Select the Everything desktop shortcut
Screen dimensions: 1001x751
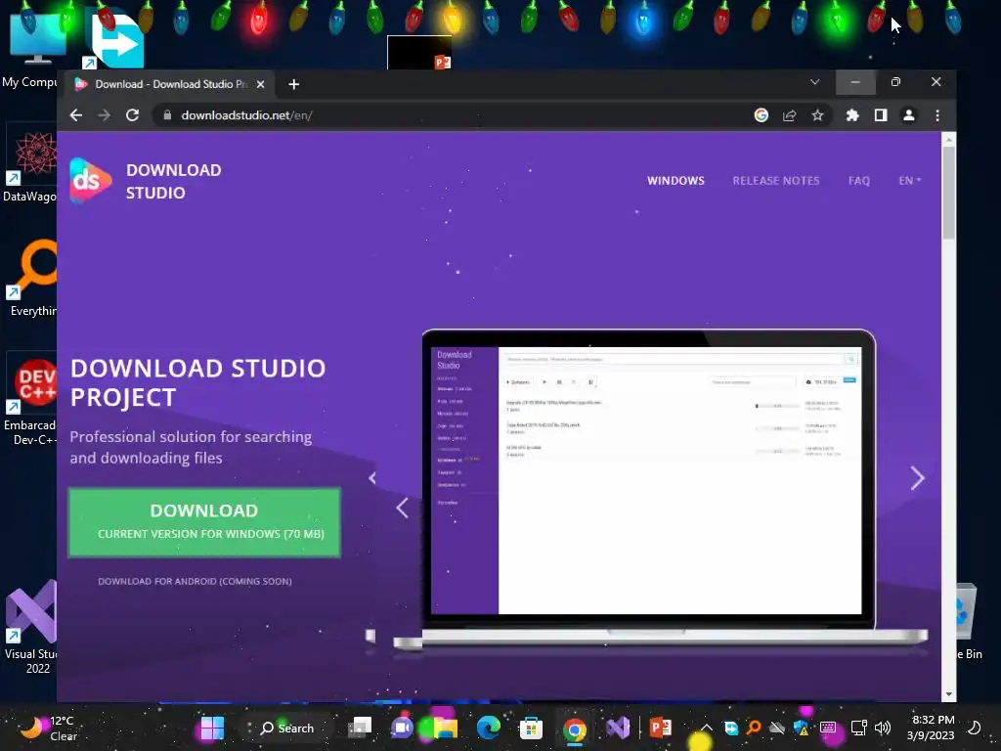click(30, 279)
